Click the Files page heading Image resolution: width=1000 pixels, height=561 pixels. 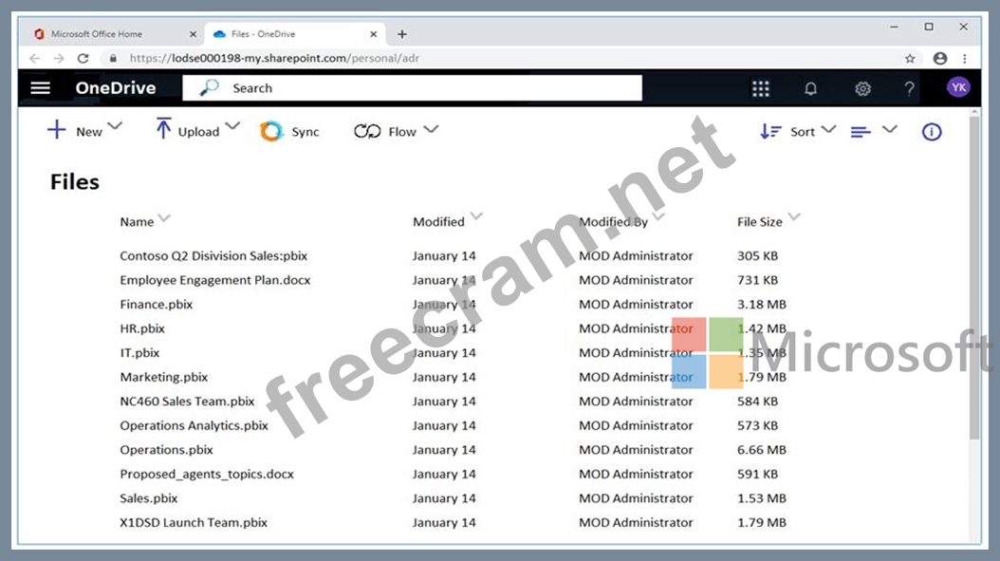click(75, 182)
